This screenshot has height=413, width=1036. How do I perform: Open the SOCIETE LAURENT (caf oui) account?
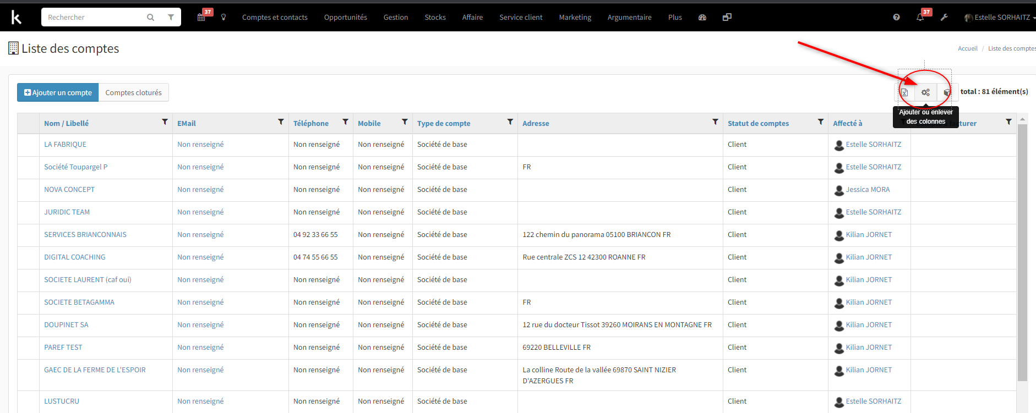pyautogui.click(x=88, y=280)
